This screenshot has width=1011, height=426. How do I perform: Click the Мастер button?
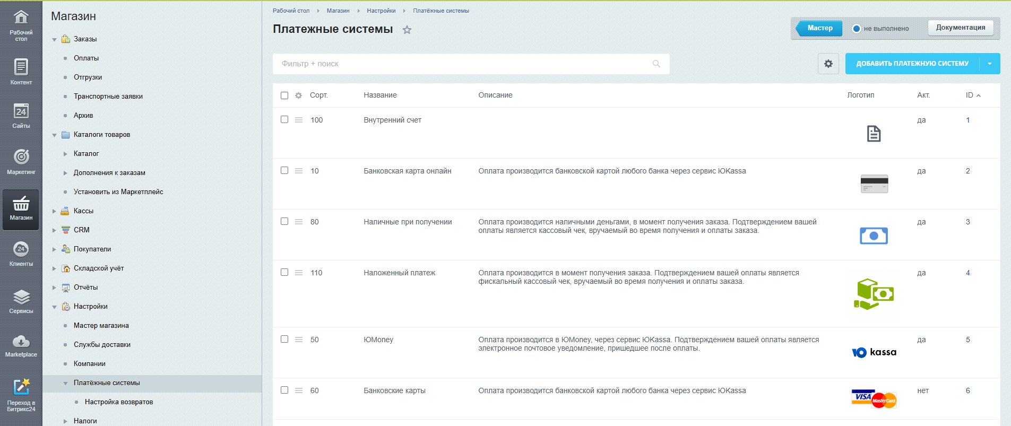(820, 28)
